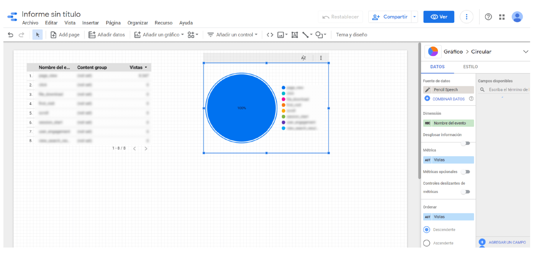
Task: Enable the Desglosar información toggle
Action: pyautogui.click(x=465, y=143)
